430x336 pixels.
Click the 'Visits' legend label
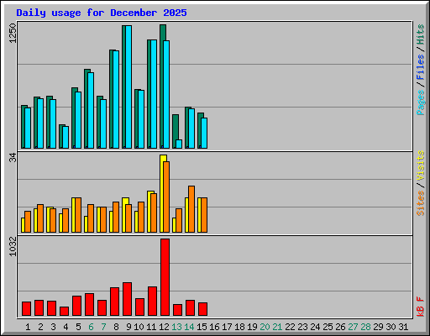pyautogui.click(x=420, y=165)
